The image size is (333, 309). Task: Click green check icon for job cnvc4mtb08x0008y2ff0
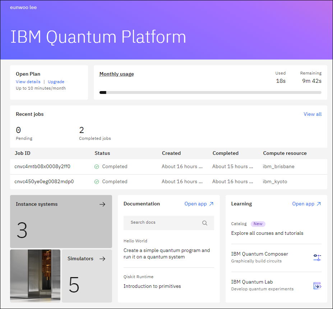click(97, 167)
